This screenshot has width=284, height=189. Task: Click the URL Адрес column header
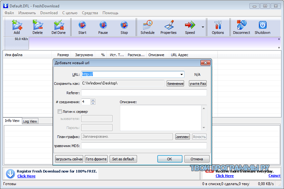point(193,55)
